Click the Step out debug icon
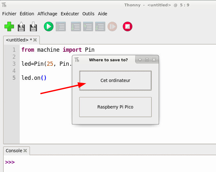Screen dimensions: 216x172 coord(100,26)
